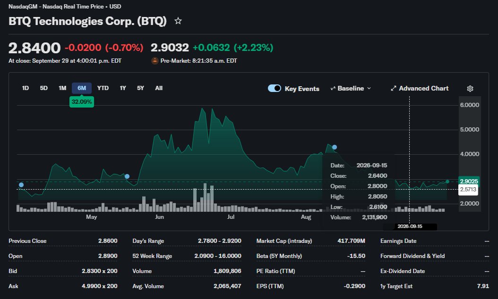The height and width of the screenshot is (299, 498).
Task: Click the 1y Target Est value 7.91
Action: [483, 286]
